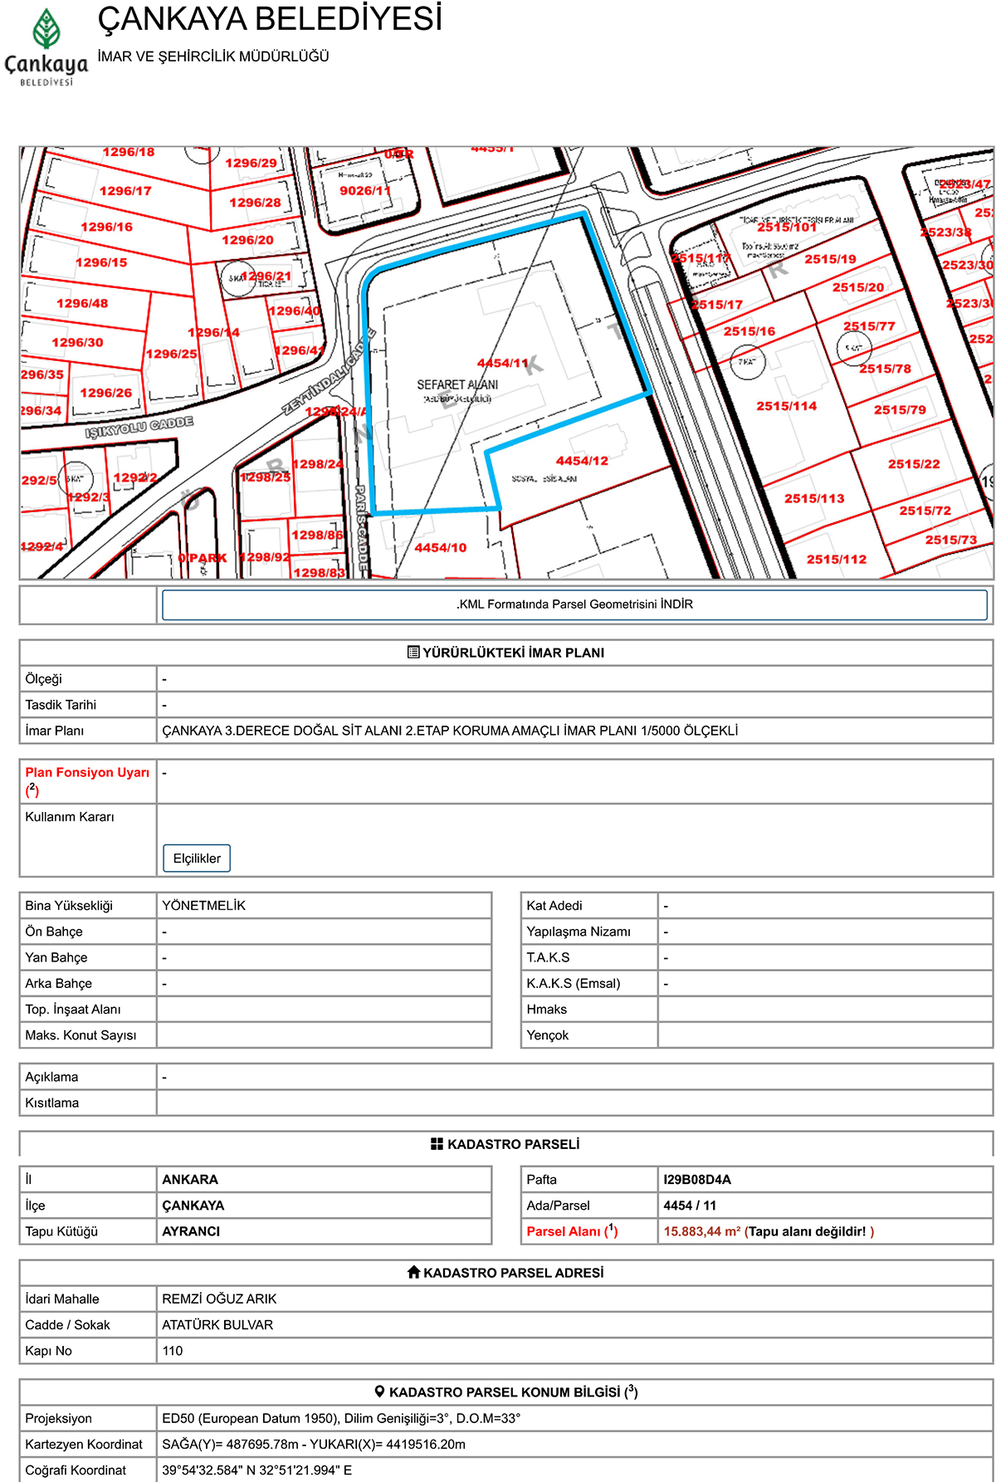
Task: Click parcel label 9026/11 on the map
Action: 364,191
